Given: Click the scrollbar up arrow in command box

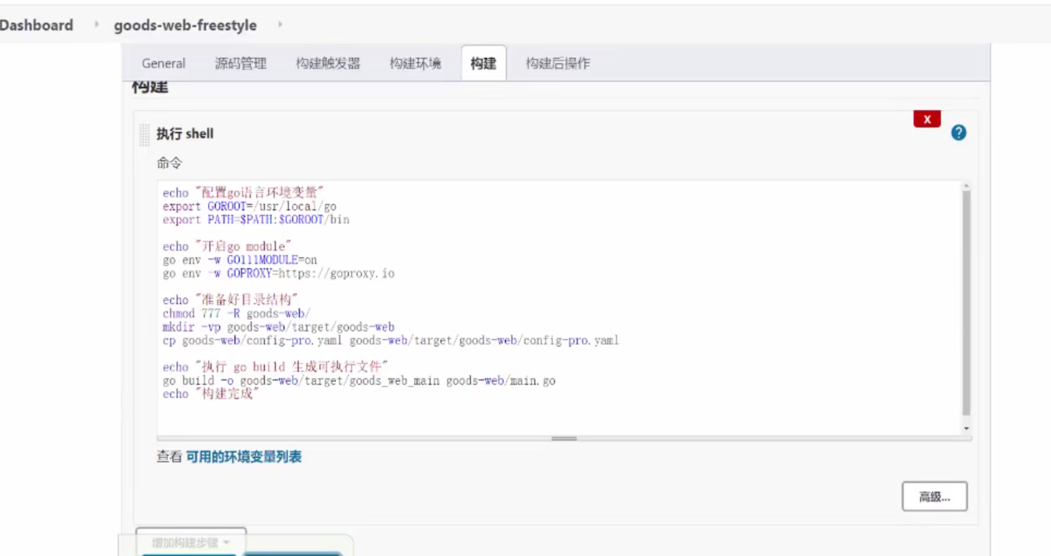Looking at the screenshot, I should pos(966,186).
